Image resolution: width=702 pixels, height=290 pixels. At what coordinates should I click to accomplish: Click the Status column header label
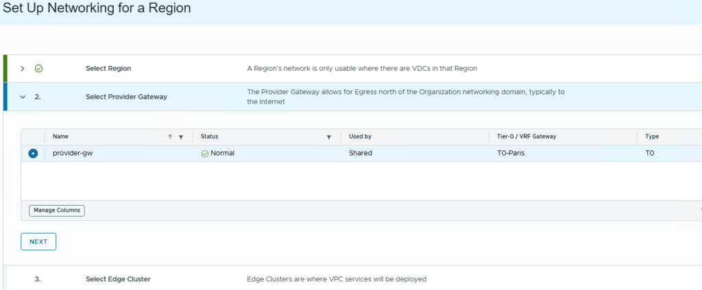point(210,137)
